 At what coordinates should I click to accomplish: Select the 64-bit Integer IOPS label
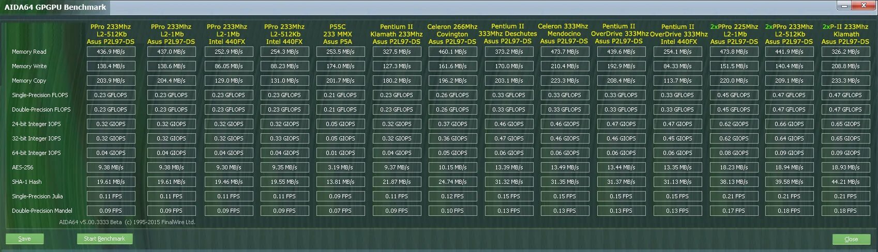point(36,153)
